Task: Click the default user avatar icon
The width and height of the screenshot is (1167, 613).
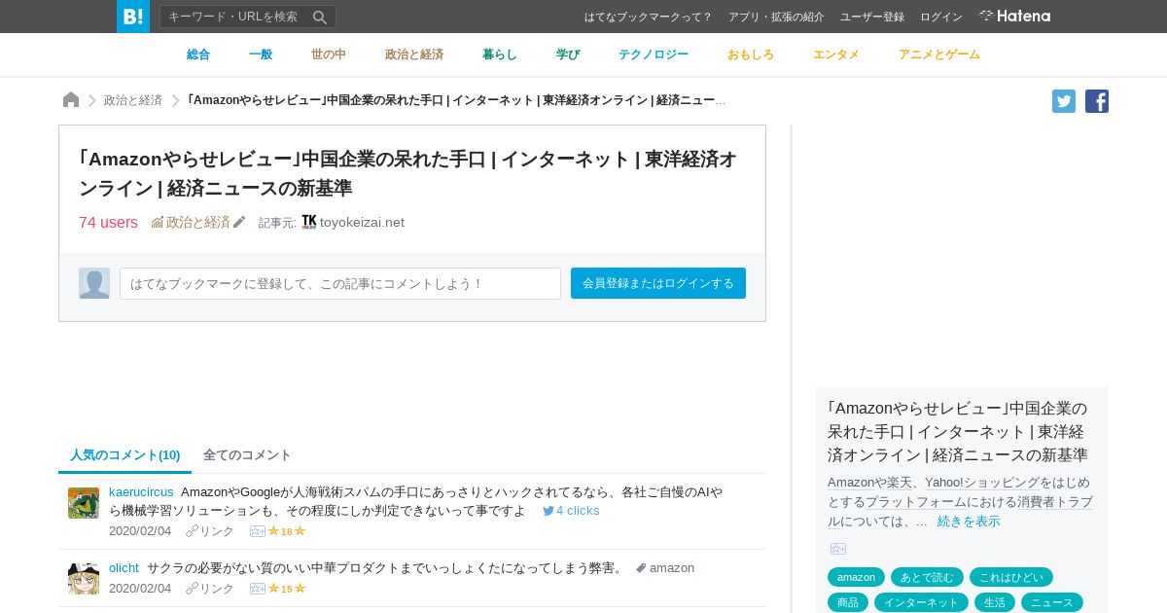Action: pos(94,283)
